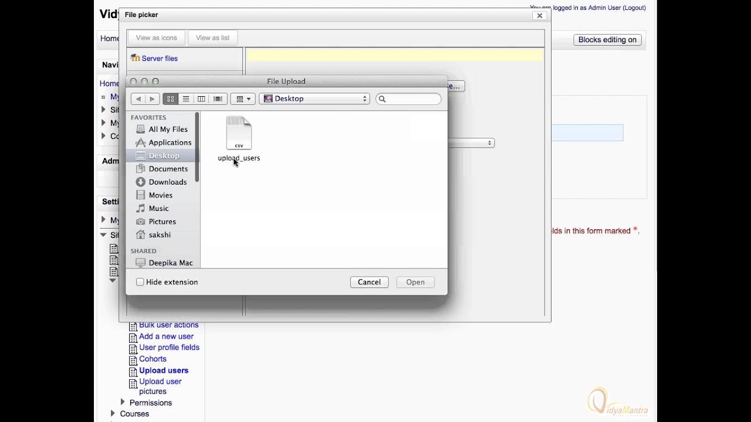This screenshot has height=422, width=751.
Task: Select View as icons in File picker
Action: [x=156, y=38]
